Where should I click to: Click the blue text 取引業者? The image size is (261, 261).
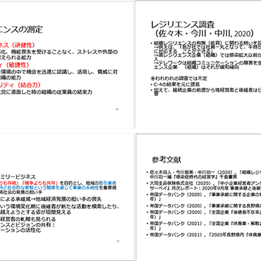[x=107, y=183]
